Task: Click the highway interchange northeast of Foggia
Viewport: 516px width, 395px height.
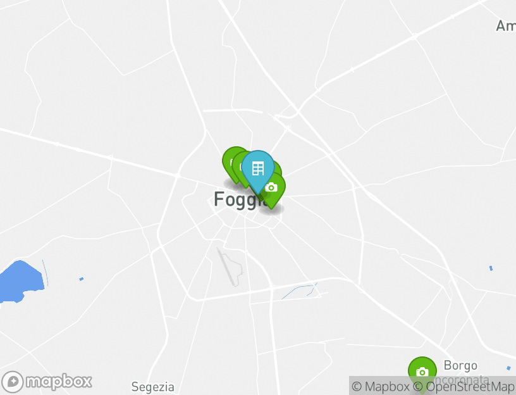Action: click(287, 118)
